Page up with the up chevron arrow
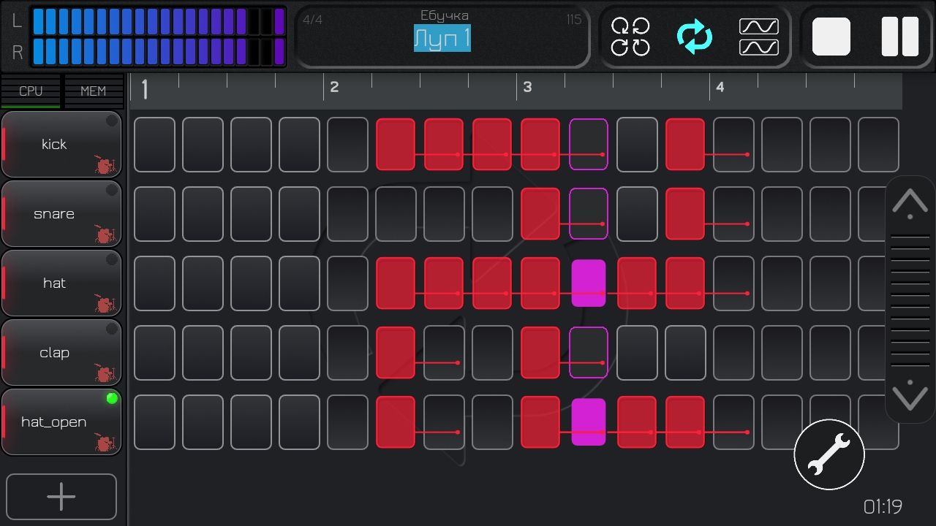 (910, 203)
